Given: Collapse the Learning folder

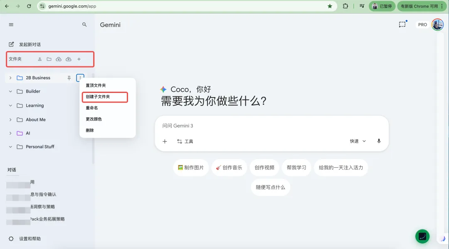Looking at the screenshot, I should 10,105.
